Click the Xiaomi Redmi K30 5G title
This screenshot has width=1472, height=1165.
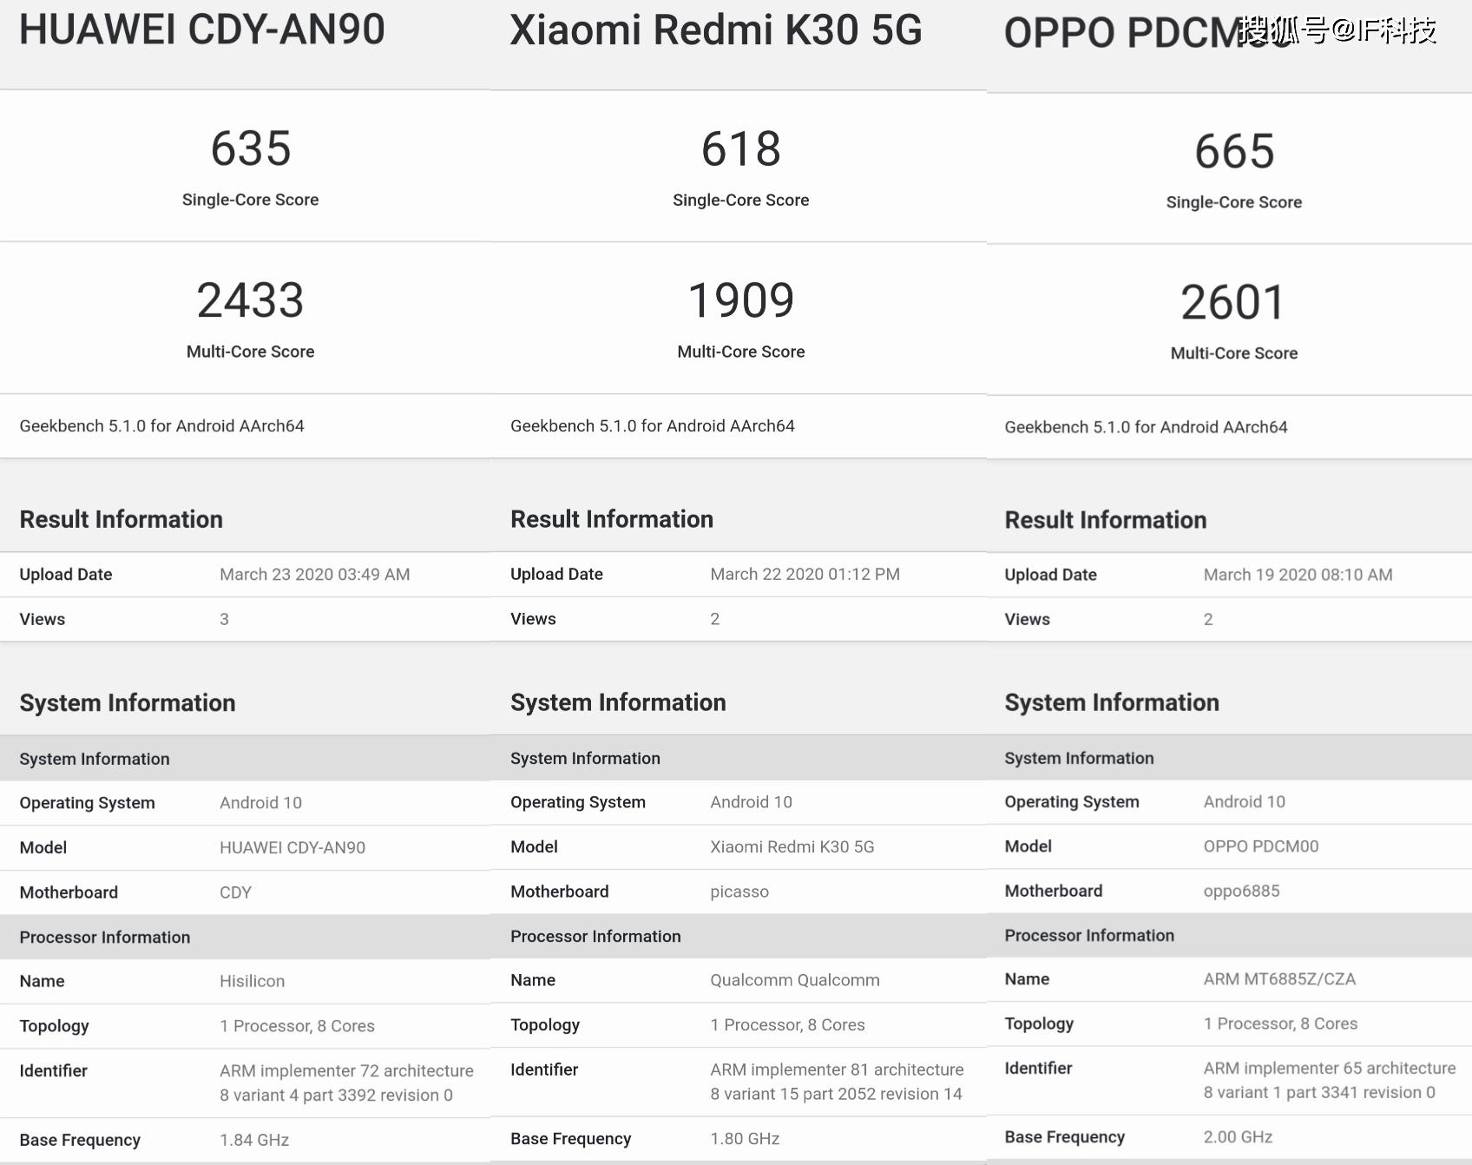(x=715, y=30)
